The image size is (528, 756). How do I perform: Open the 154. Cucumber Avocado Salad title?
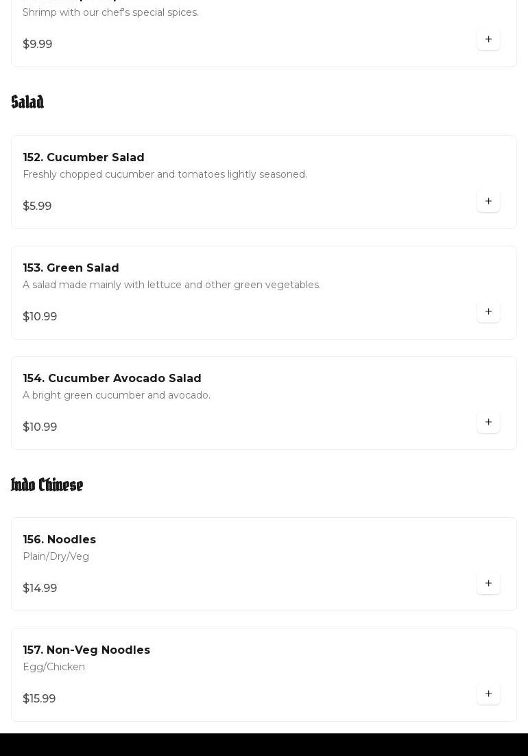(112, 379)
